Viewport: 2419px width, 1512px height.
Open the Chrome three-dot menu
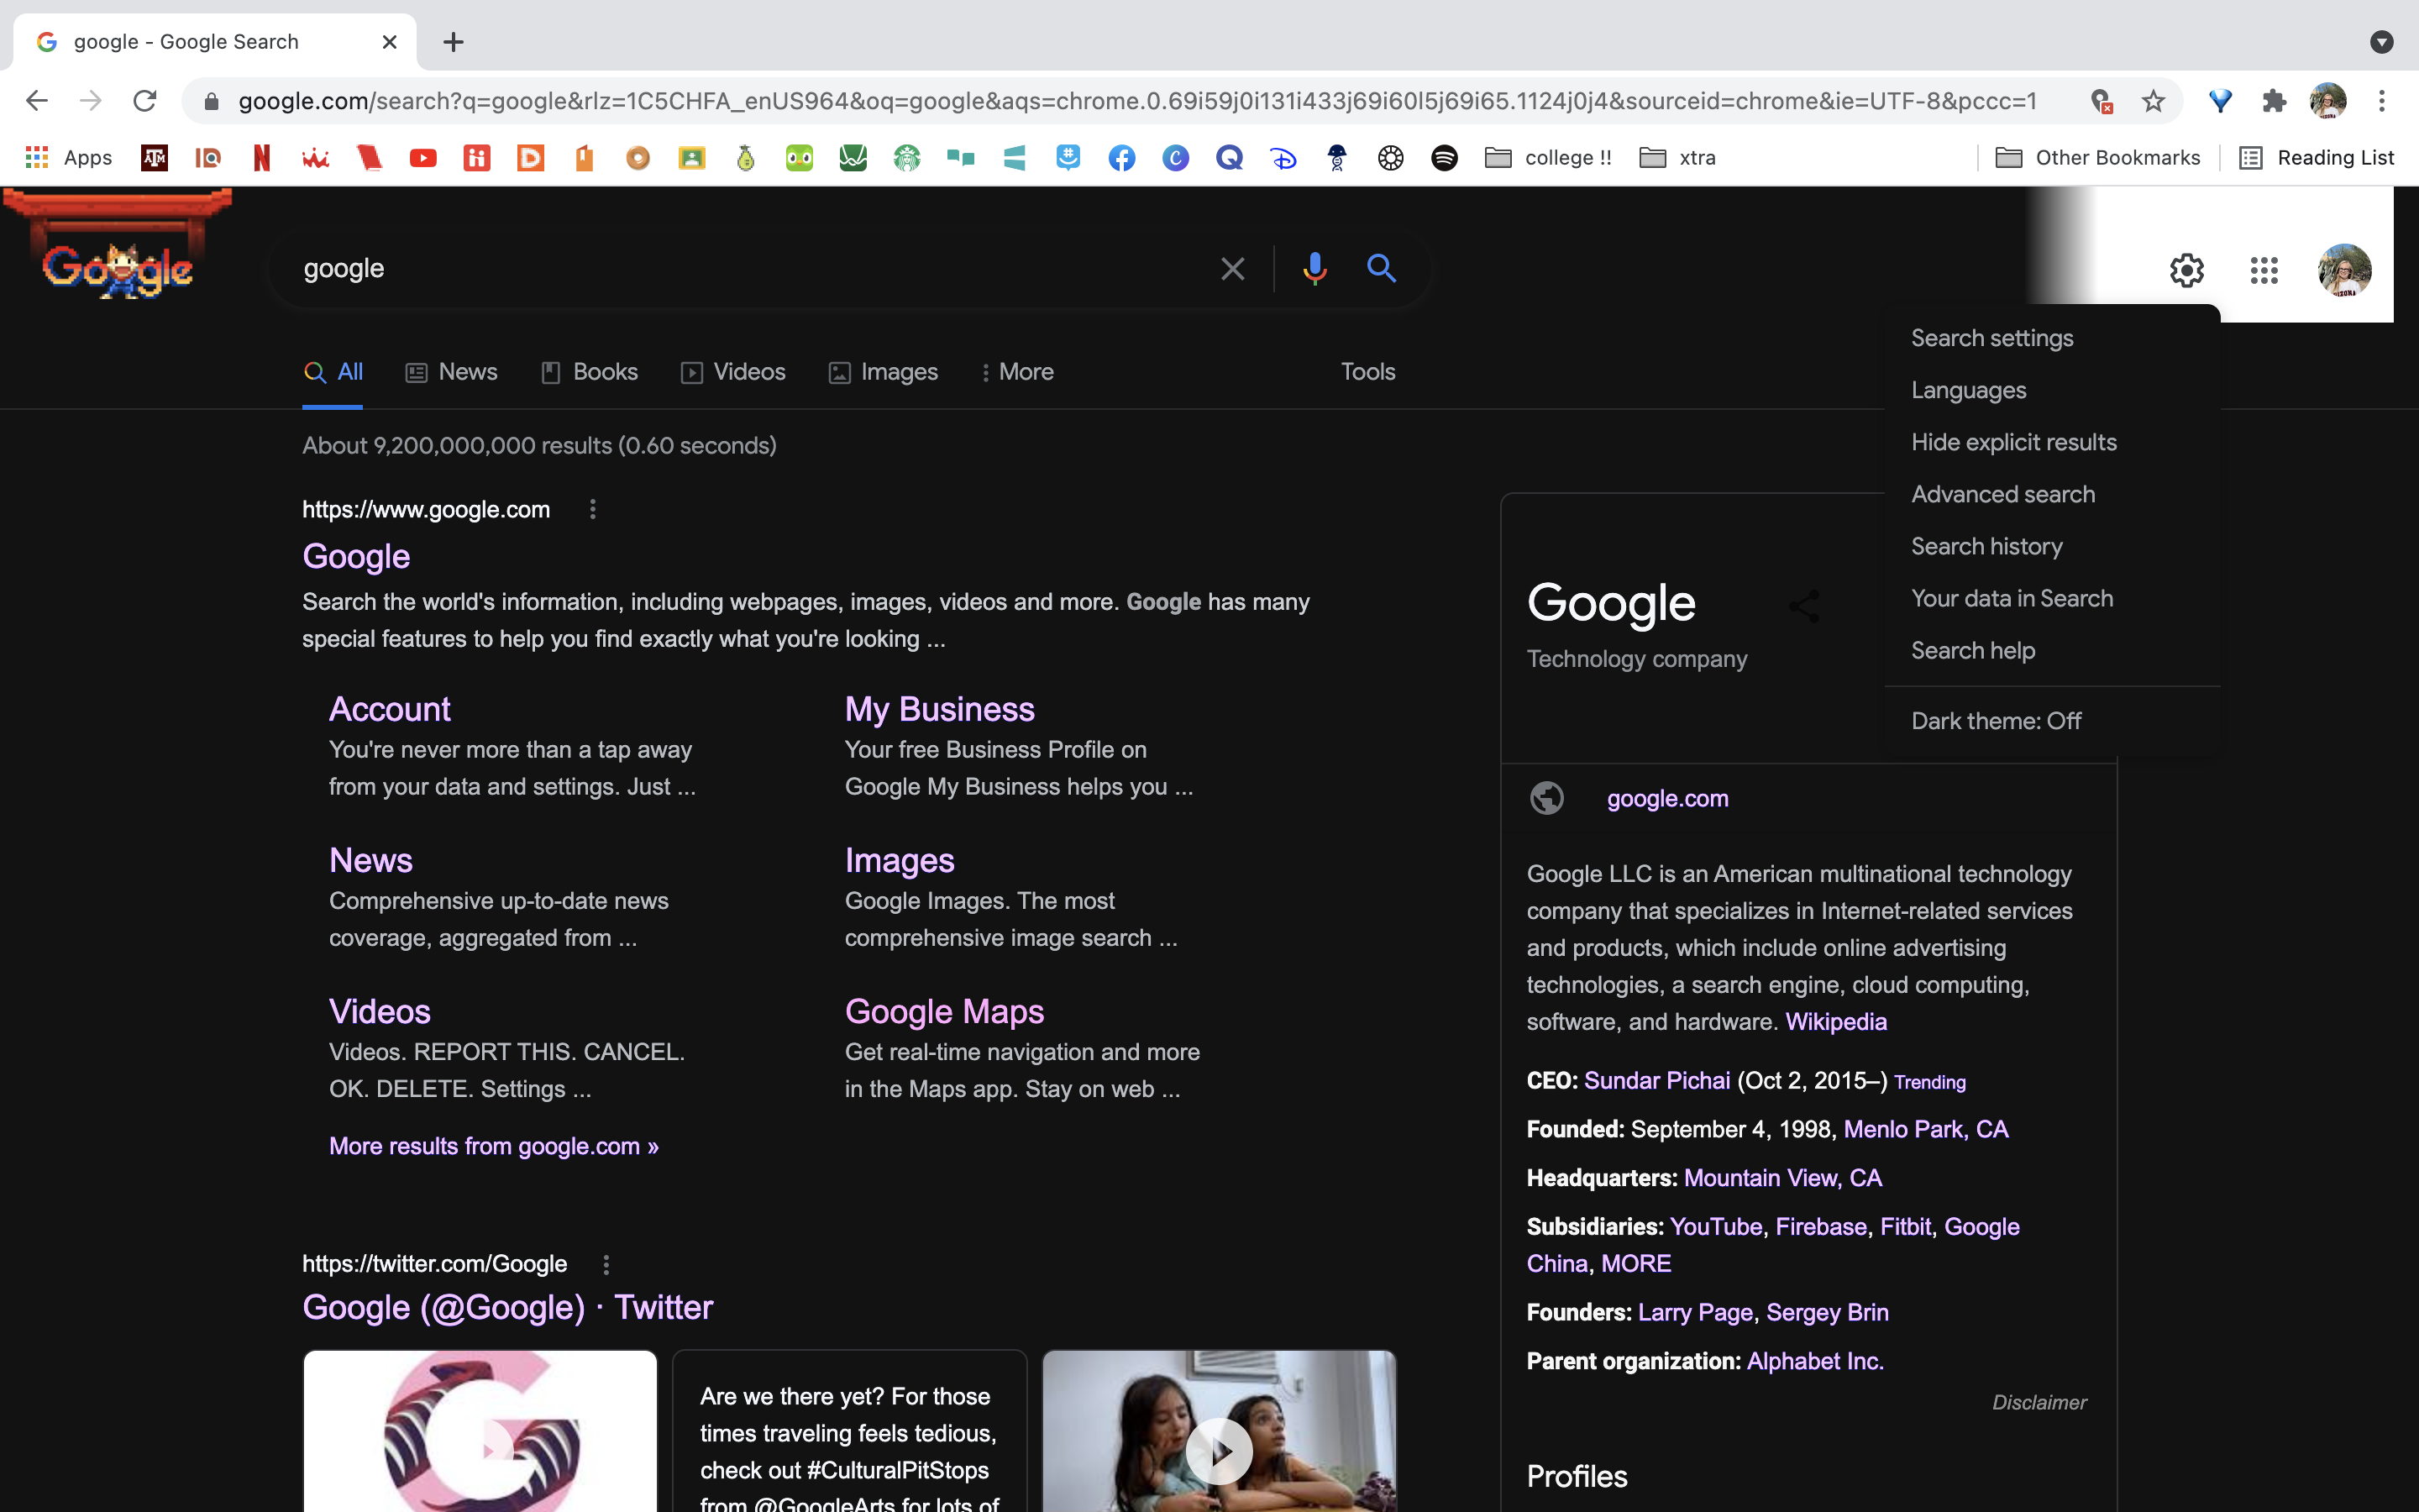[x=2382, y=101]
